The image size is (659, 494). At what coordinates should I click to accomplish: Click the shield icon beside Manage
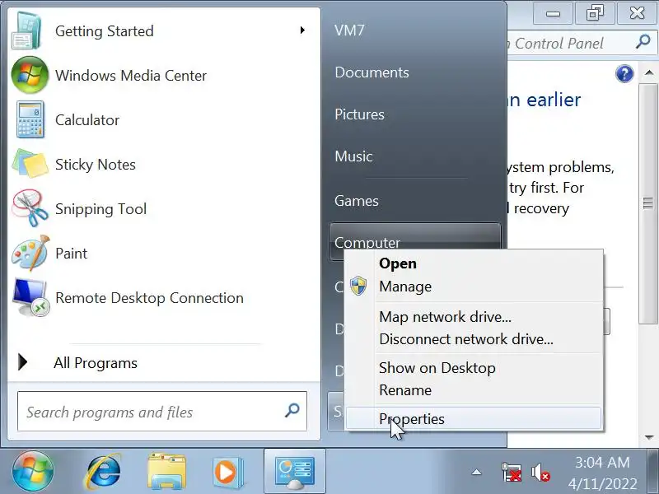[x=358, y=286]
